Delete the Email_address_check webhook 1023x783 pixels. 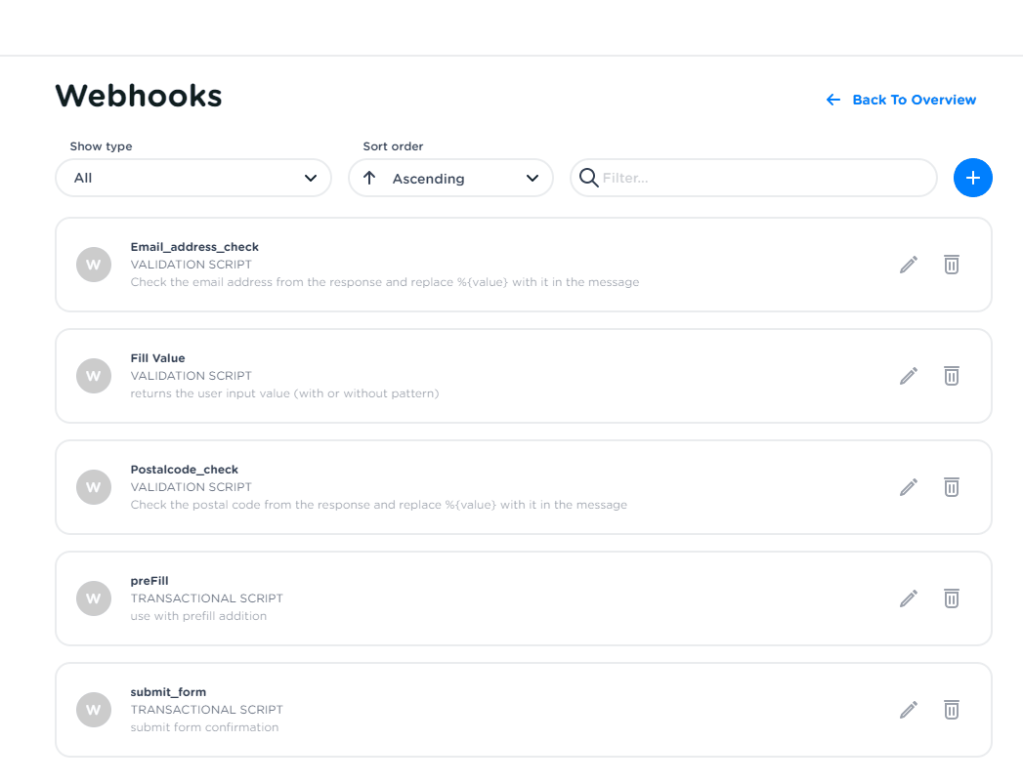pyautogui.click(x=951, y=265)
